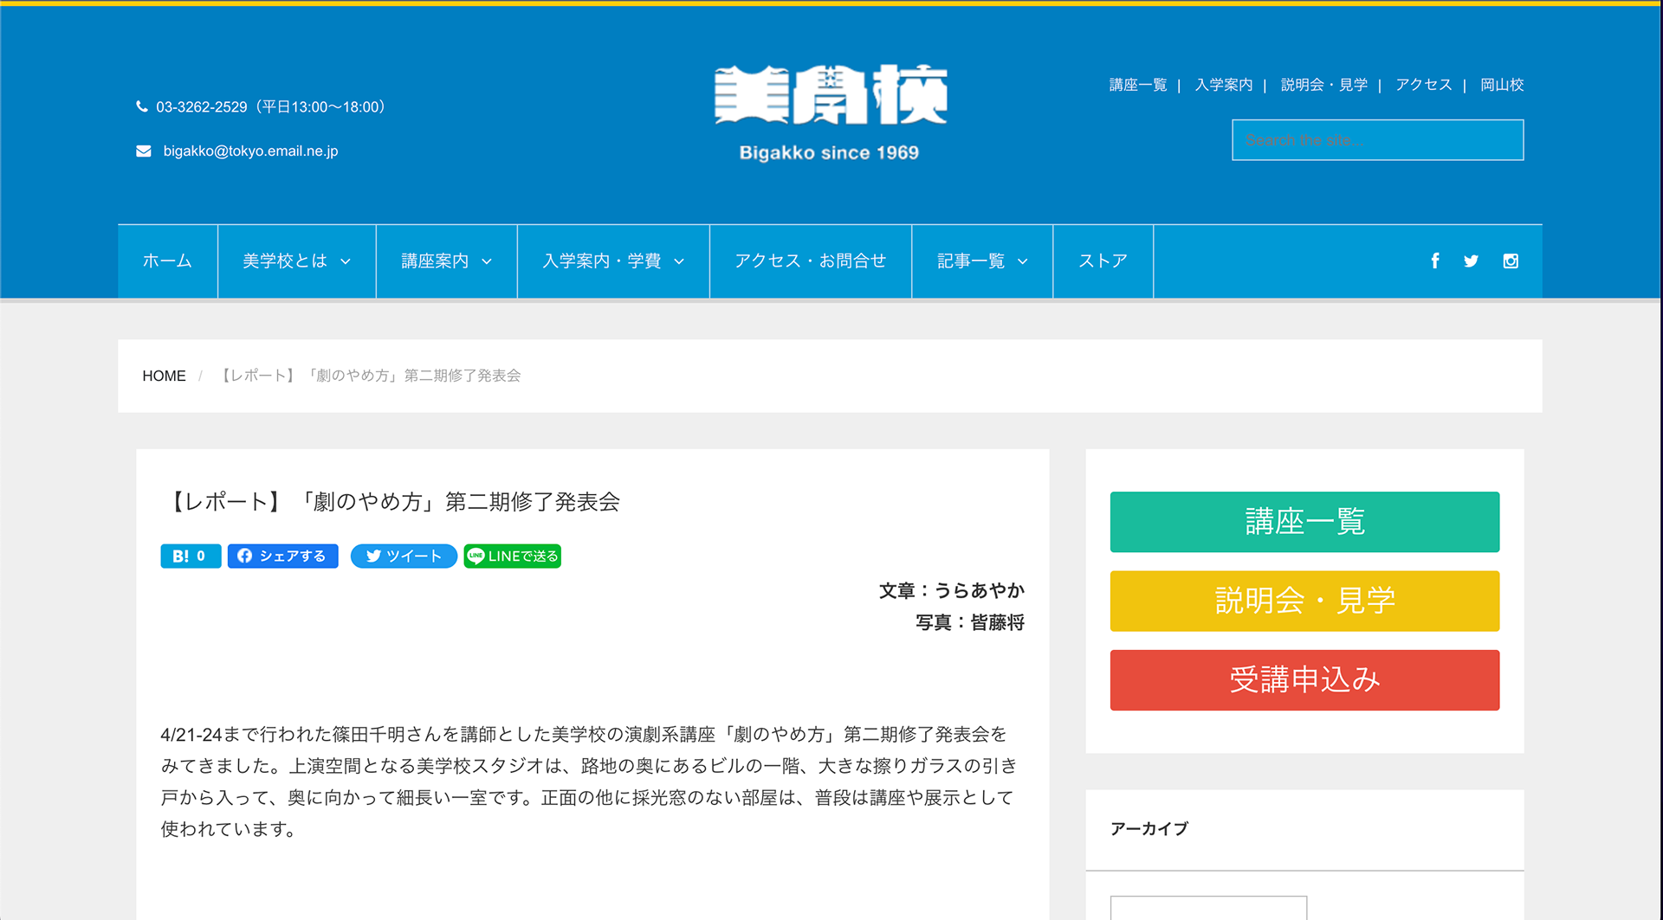
Task: Click 講座一覧 link in top header
Action: tap(1138, 85)
